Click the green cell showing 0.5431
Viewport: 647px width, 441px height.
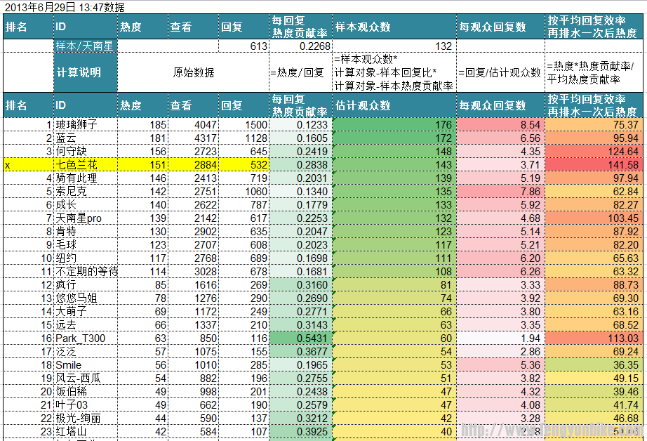pyautogui.click(x=300, y=338)
